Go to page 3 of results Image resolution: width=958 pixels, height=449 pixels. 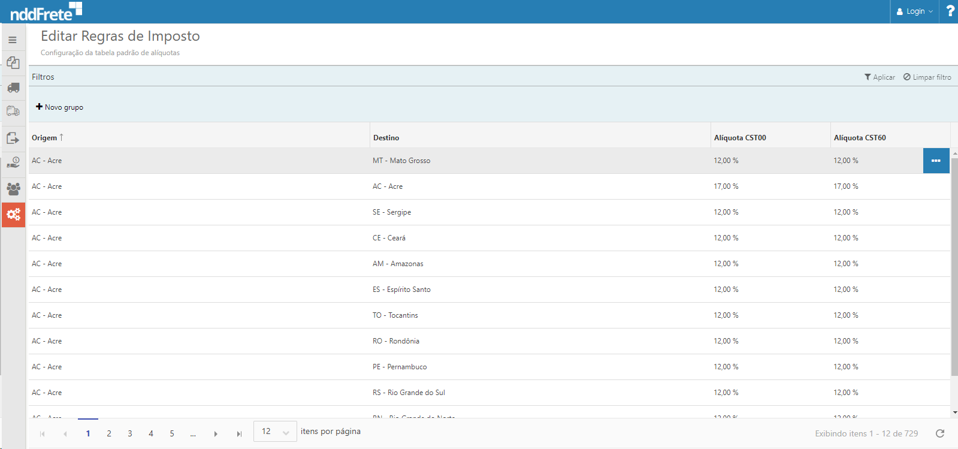tap(130, 433)
